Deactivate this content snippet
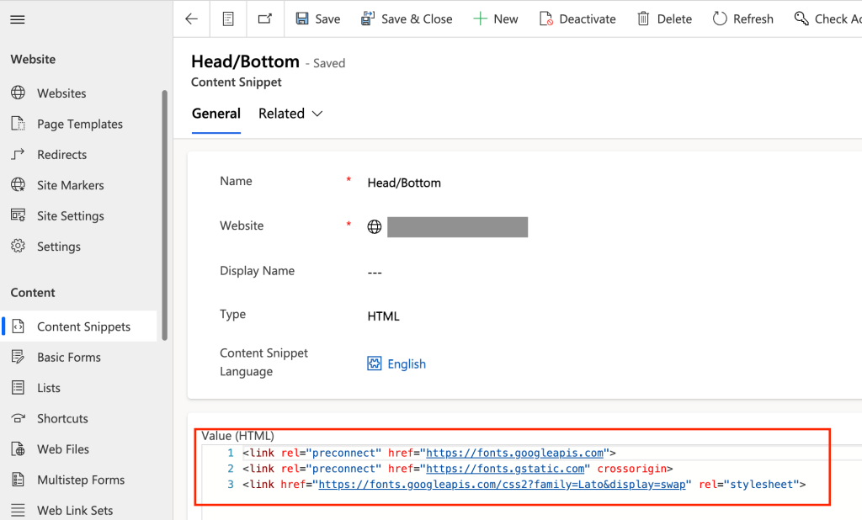The image size is (862, 520). (x=577, y=19)
